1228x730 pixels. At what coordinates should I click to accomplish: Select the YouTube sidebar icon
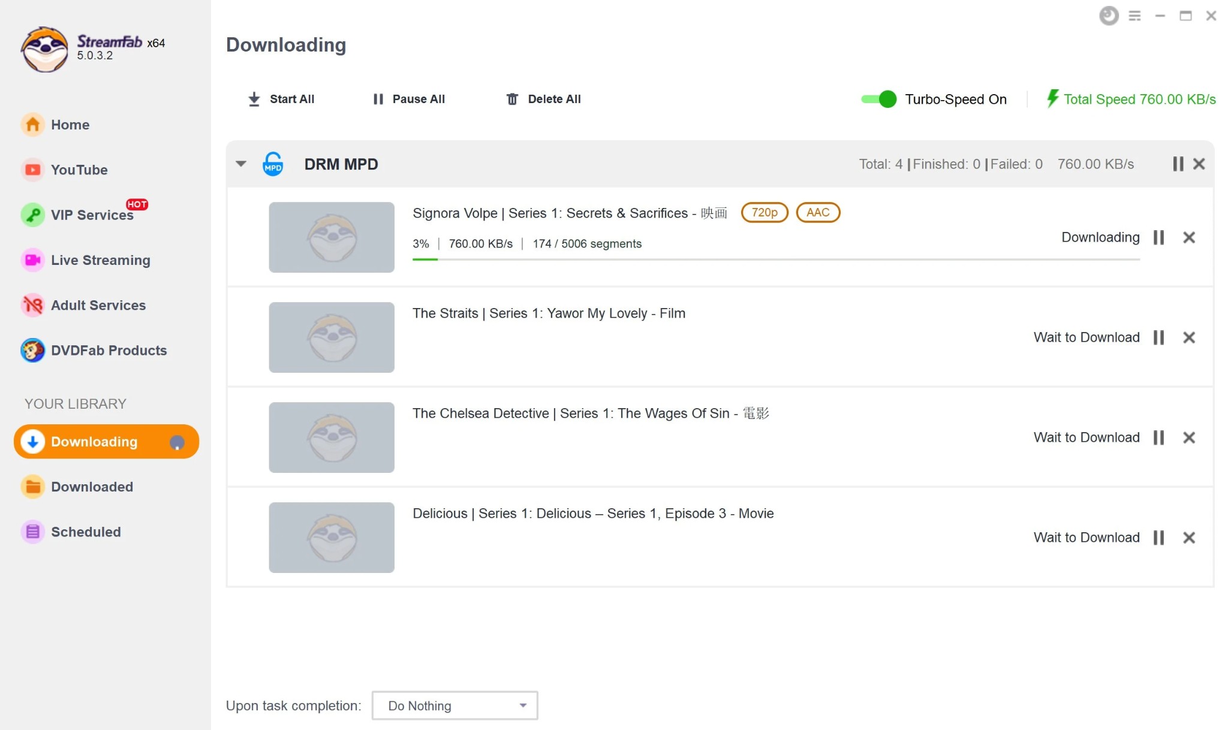pyautogui.click(x=32, y=170)
